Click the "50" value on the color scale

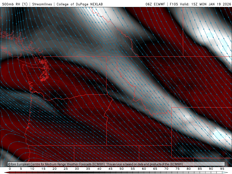click(x=122, y=169)
